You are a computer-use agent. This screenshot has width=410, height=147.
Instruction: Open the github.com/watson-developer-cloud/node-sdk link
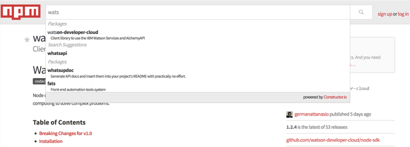[333, 140]
